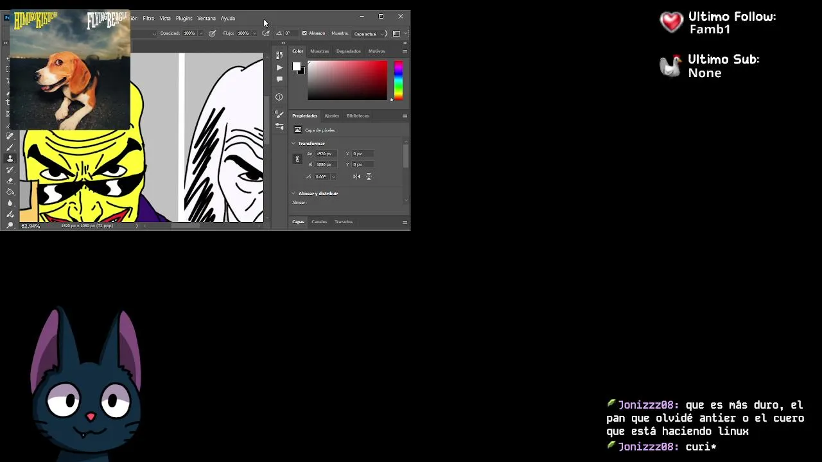Collapse the right panels double arrow
822x462 pixels.
pos(405,43)
